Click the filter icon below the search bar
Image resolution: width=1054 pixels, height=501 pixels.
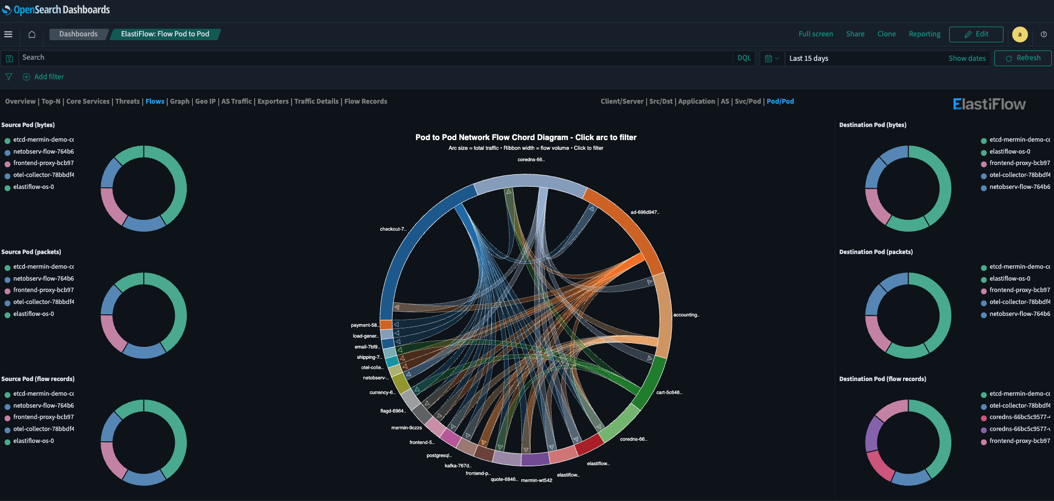point(9,77)
